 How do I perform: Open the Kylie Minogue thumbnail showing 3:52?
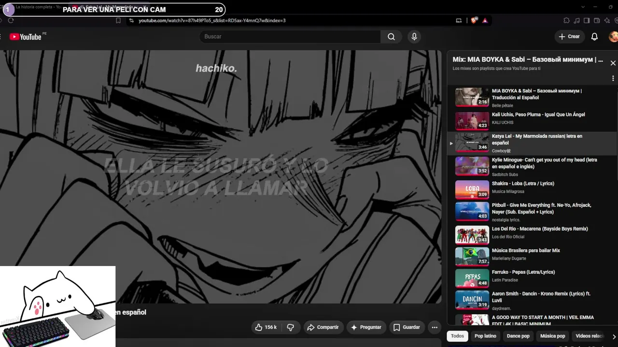click(472, 166)
